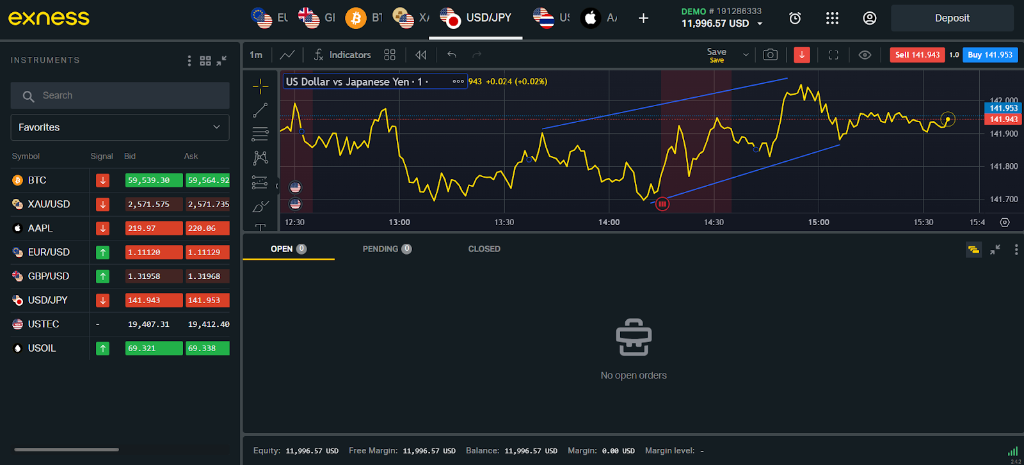
Task: Open the chart type line icon
Action: (287, 55)
